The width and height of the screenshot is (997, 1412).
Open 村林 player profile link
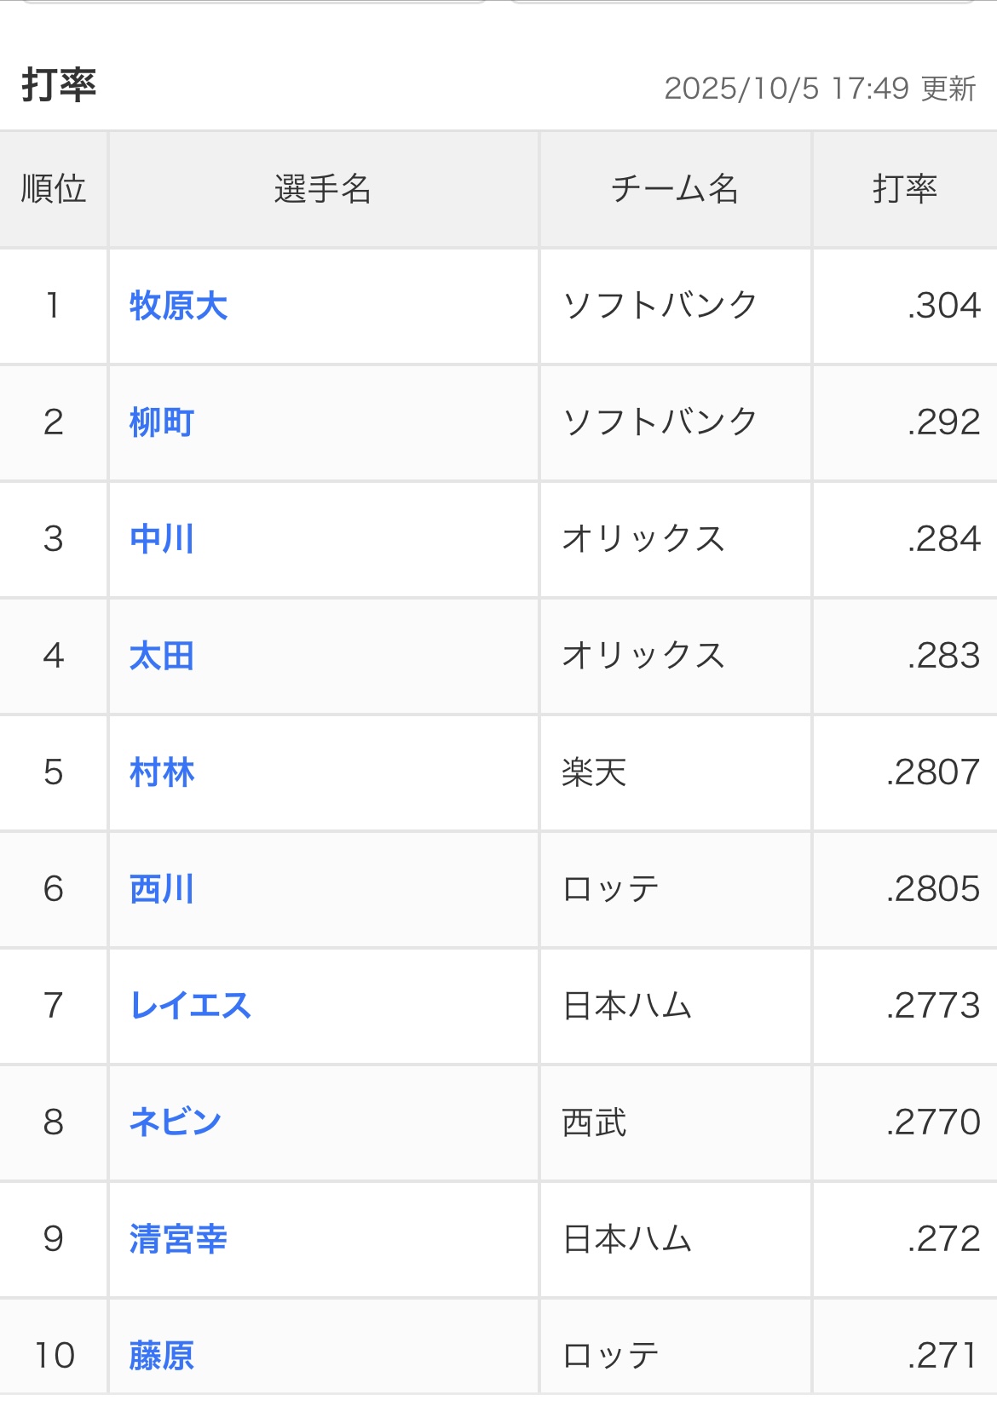click(162, 772)
